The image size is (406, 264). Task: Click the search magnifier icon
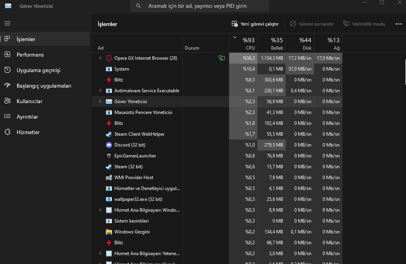point(138,6)
